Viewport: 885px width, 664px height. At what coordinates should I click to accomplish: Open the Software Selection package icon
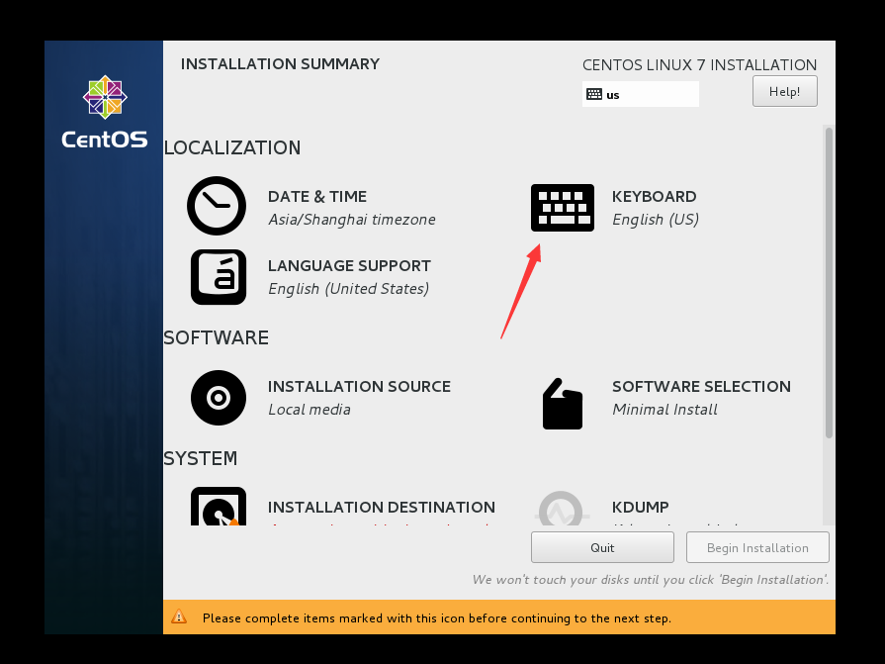[563, 404]
